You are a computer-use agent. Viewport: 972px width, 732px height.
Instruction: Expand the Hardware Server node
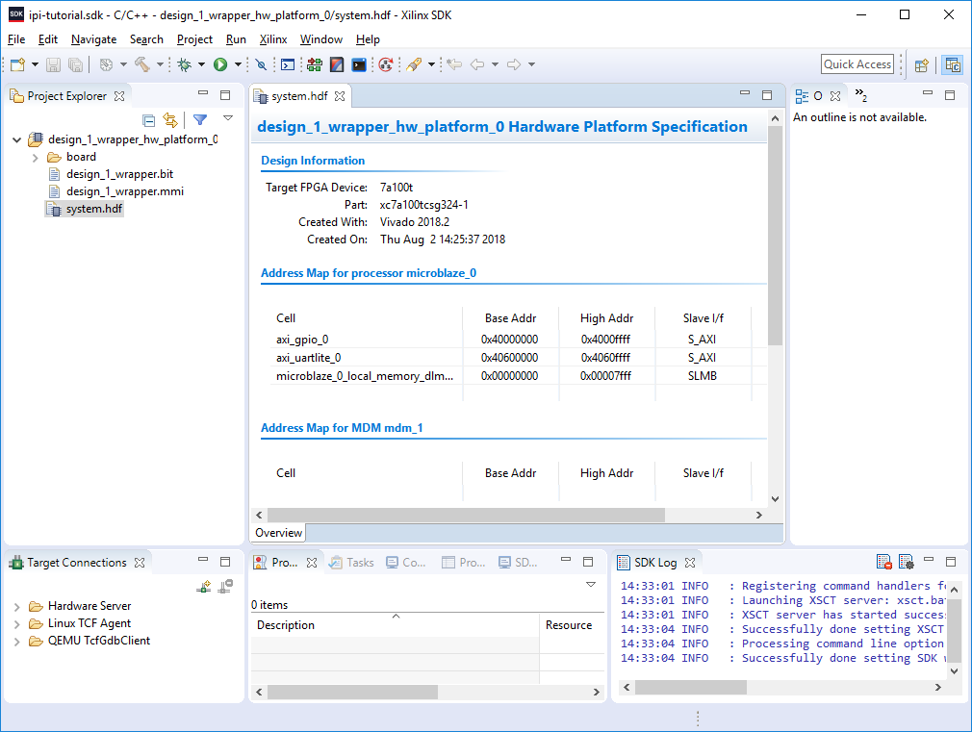[x=16, y=606]
